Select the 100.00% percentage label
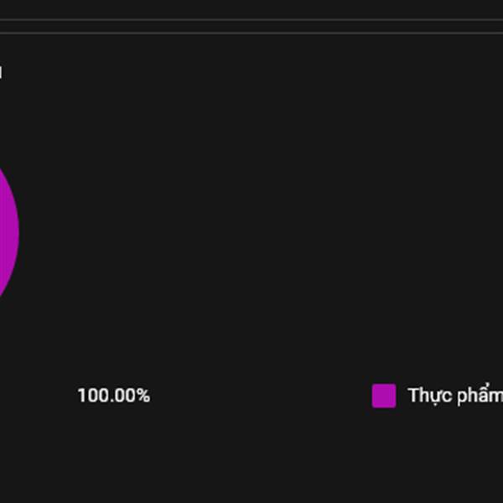This screenshot has height=503, width=503. pyautogui.click(x=113, y=395)
